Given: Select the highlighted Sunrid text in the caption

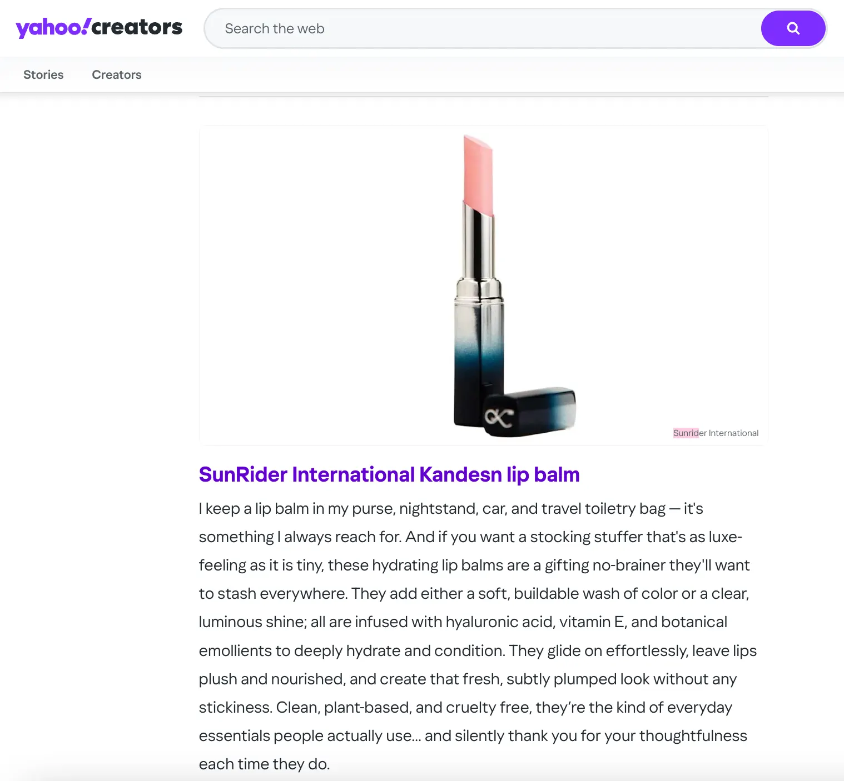Looking at the screenshot, I should pyautogui.click(x=685, y=433).
